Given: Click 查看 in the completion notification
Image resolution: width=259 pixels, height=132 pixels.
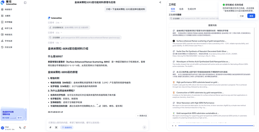Looking at the screenshot, I should click(x=251, y=16).
